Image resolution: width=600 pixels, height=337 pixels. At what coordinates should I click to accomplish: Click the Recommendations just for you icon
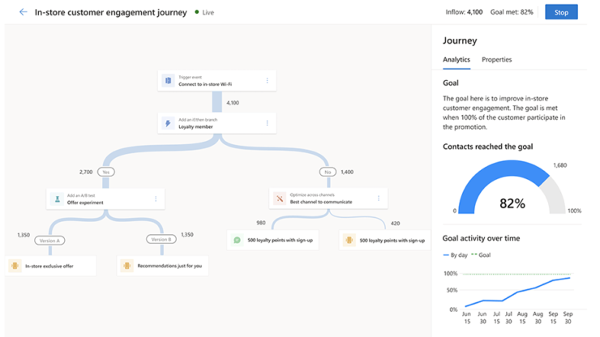[126, 266]
